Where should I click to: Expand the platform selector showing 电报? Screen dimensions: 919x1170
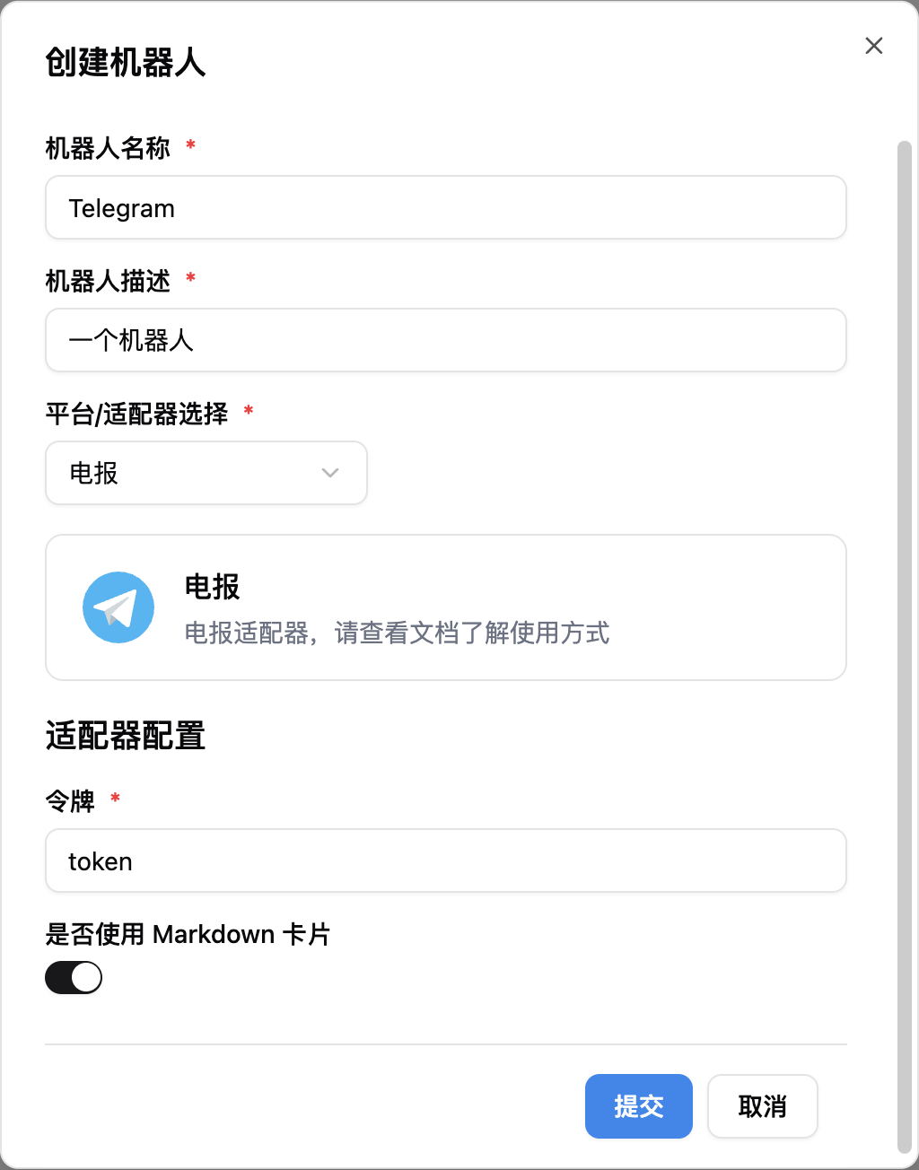[206, 473]
